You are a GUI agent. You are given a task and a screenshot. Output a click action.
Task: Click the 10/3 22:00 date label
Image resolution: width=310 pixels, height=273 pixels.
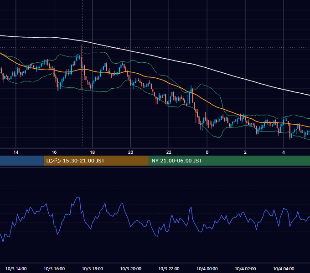coord(169,268)
